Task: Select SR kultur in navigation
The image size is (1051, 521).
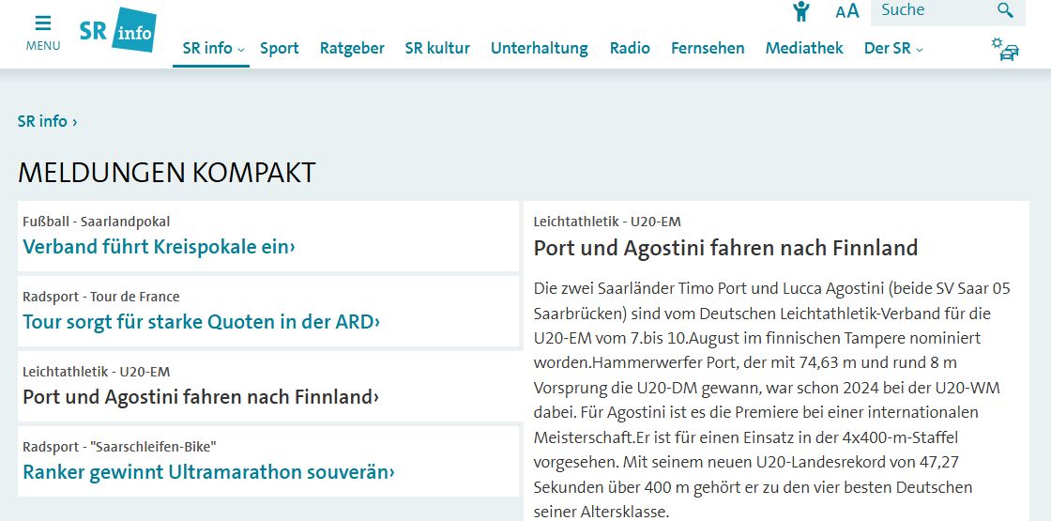Action: 437,48
